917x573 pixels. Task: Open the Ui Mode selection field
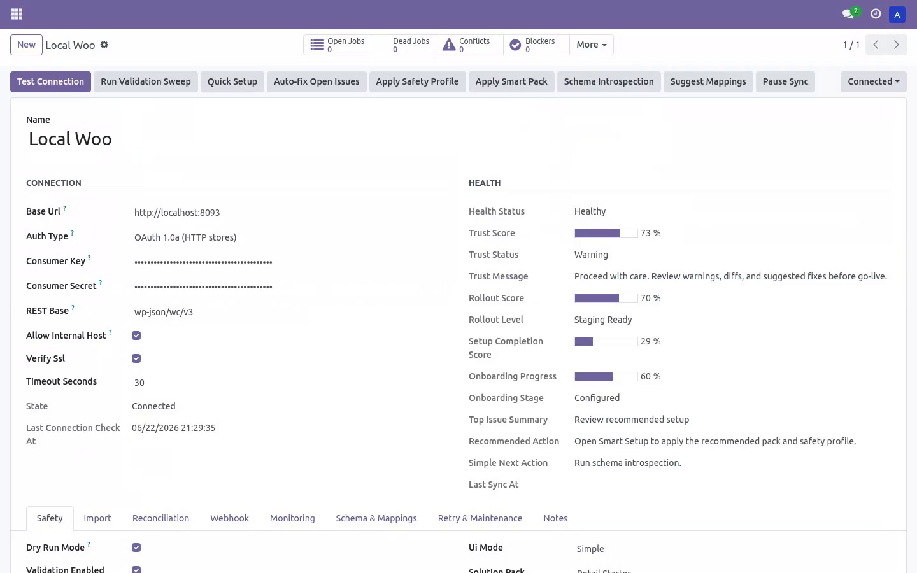point(732,549)
